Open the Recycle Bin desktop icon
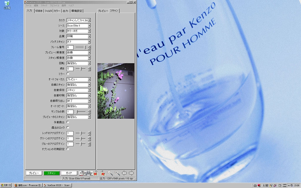The height and width of the screenshot is (188, 301). click(x=7, y=5)
